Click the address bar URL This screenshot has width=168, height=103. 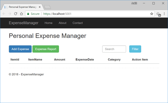click(x=57, y=14)
